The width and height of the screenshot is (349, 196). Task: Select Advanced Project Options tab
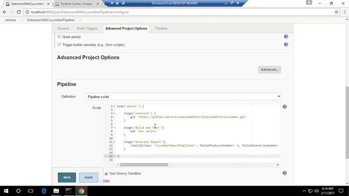pyautogui.click(x=126, y=28)
